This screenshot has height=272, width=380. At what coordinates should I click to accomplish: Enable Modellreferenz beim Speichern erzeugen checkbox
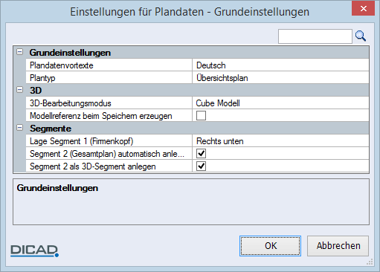[201, 116]
